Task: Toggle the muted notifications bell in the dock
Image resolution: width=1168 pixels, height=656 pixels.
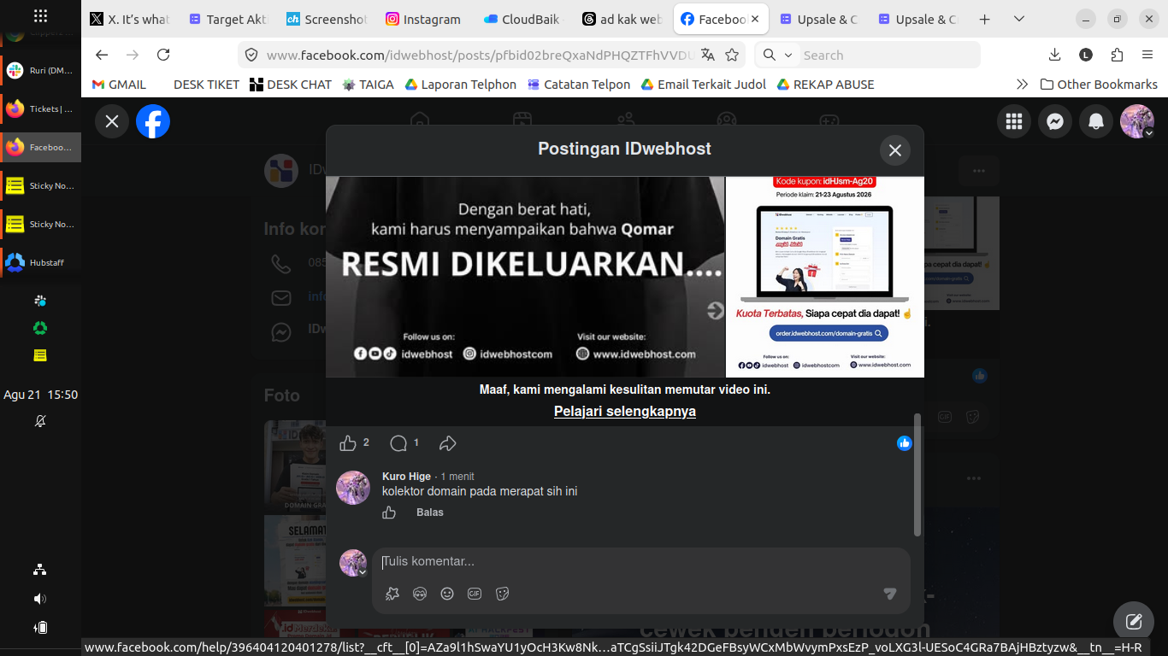Action: (40, 421)
